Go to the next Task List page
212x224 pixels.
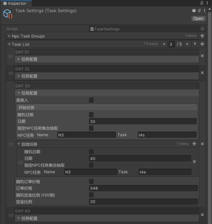[x=187, y=44]
